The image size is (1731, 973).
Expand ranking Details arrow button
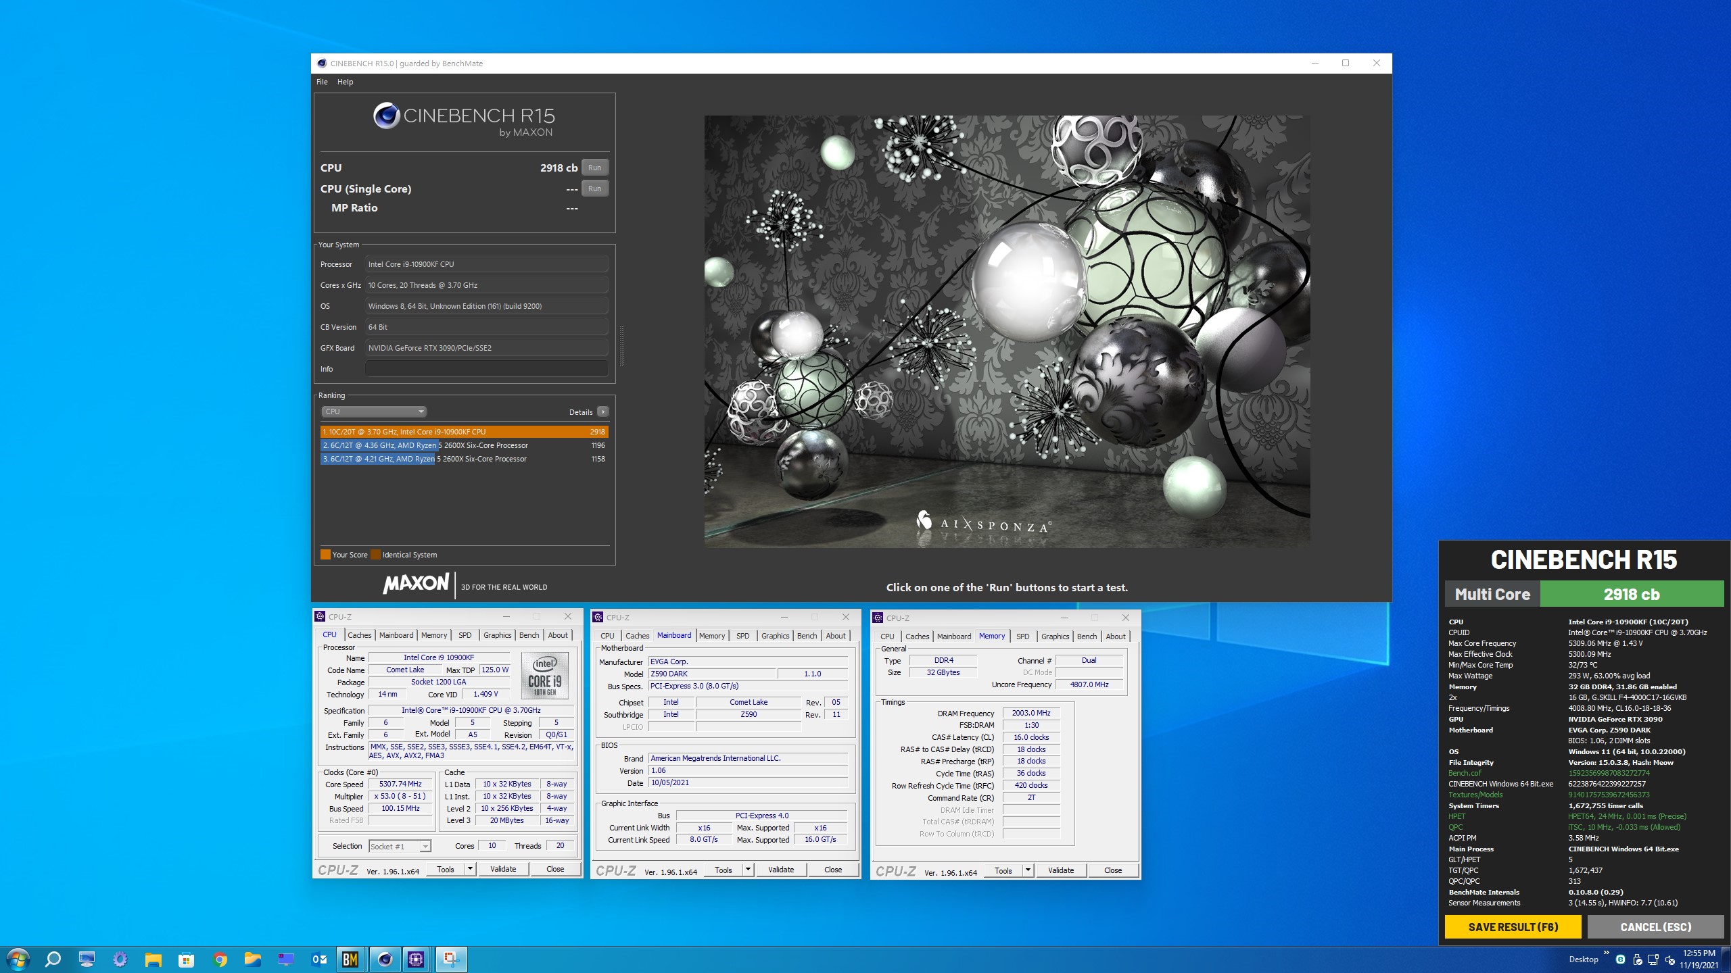(x=603, y=411)
